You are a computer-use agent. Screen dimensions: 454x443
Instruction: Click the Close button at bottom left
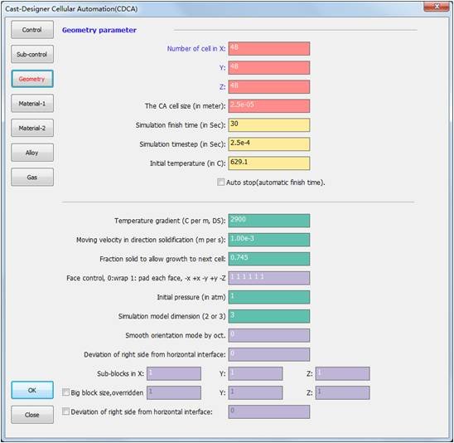tap(32, 415)
